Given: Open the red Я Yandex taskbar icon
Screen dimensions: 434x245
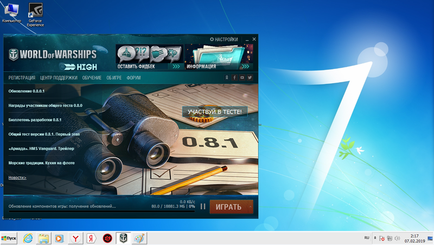Looking at the screenshot, I should tap(91, 238).
